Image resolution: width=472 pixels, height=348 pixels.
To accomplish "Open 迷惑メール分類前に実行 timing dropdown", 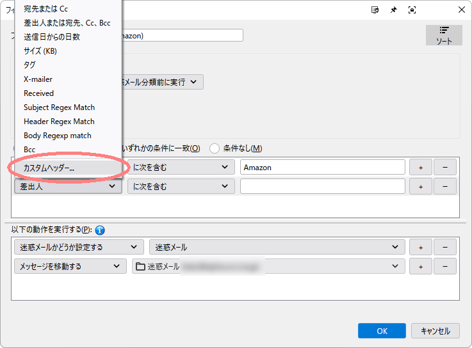I will pyautogui.click(x=162, y=82).
